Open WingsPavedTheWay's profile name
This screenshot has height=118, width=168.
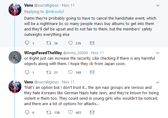pos(43,53)
